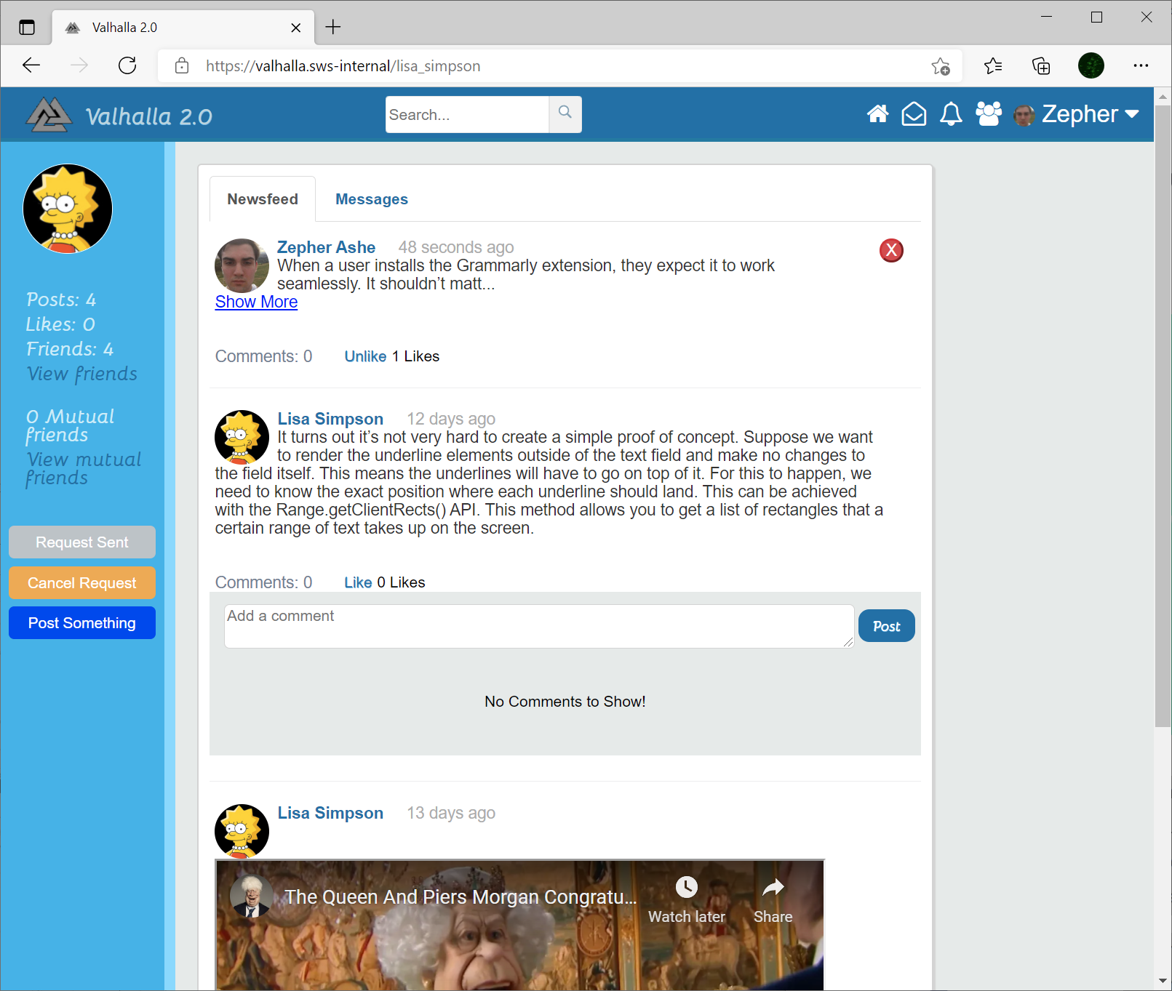Image resolution: width=1172 pixels, height=991 pixels.
Task: Click Unlike on Zepher Ashe's post
Action: [x=365, y=356]
